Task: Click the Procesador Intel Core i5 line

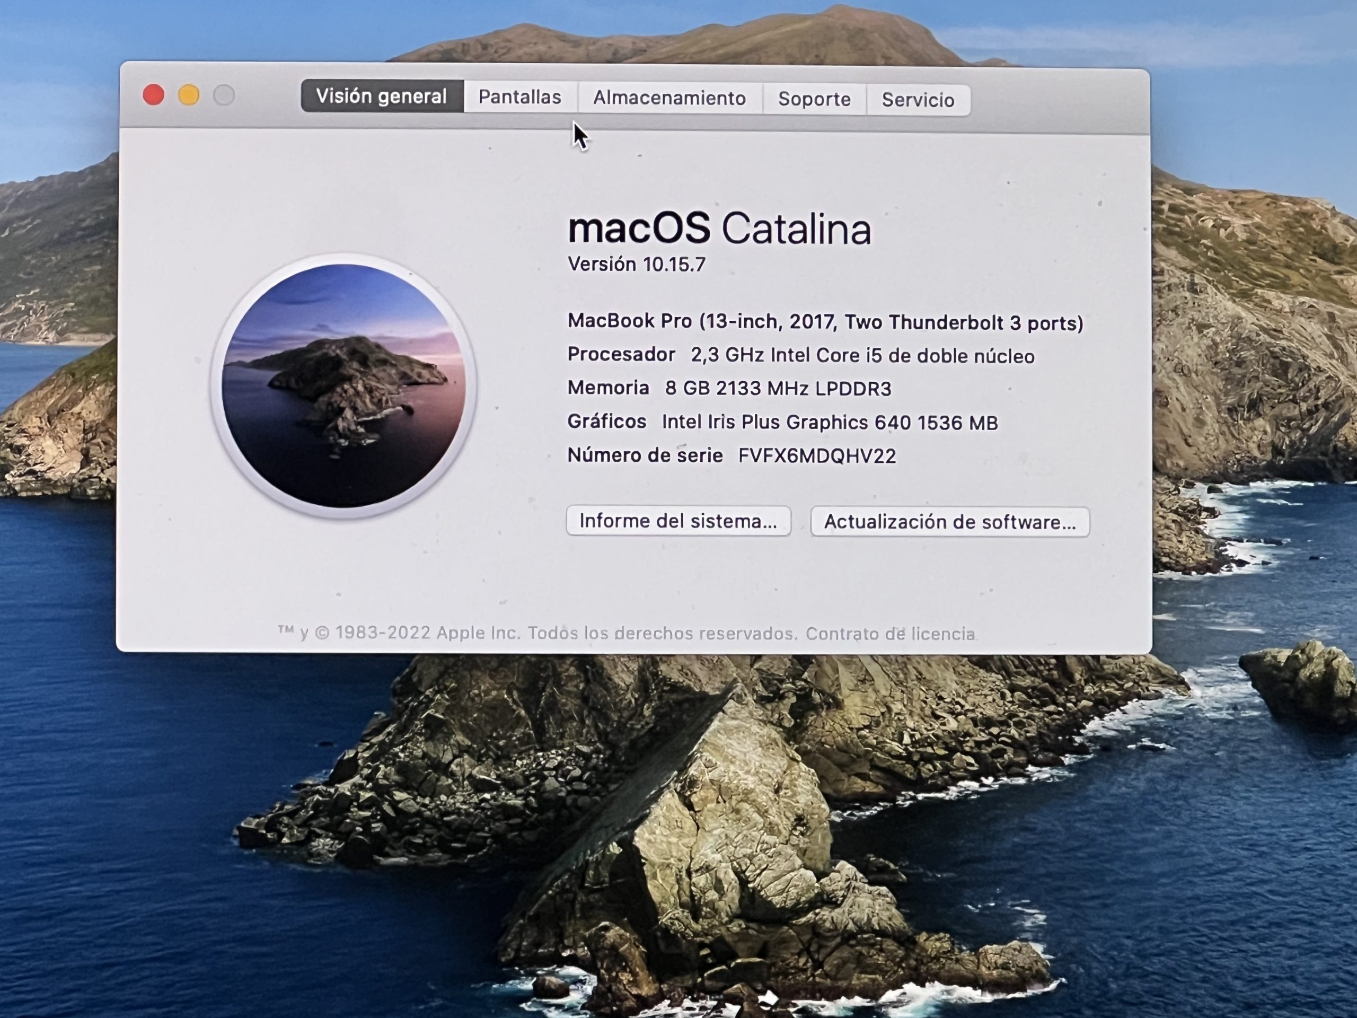Action: click(x=800, y=355)
